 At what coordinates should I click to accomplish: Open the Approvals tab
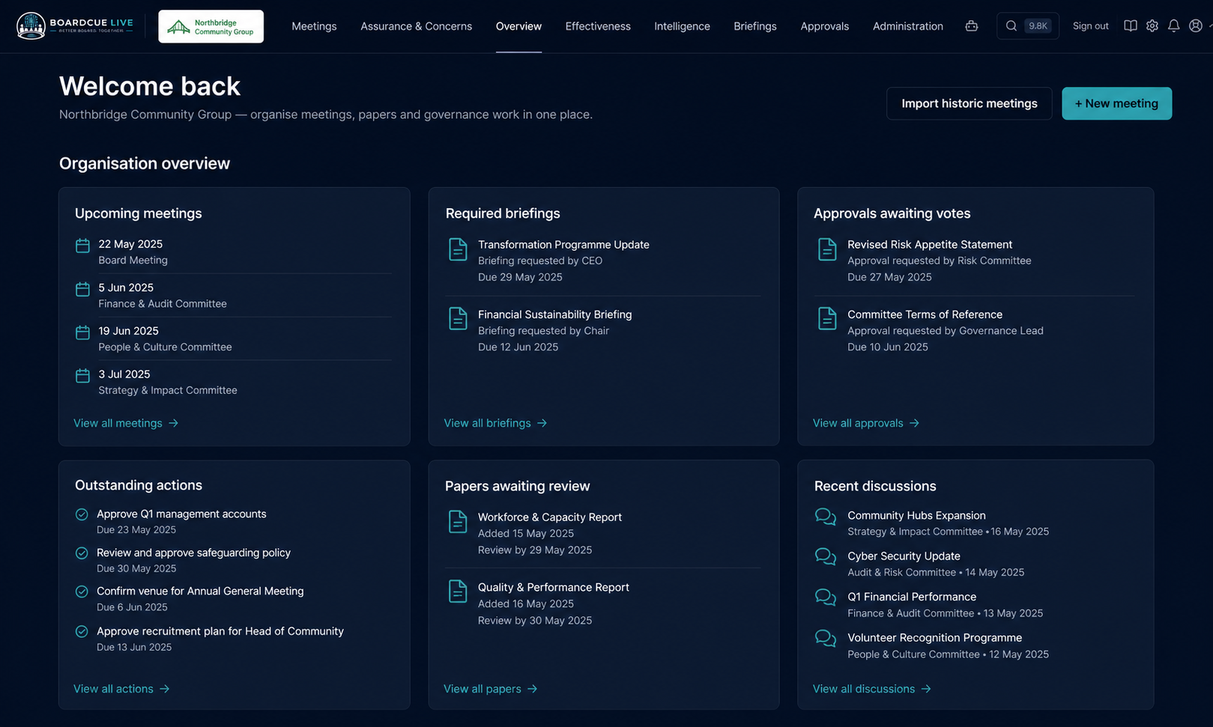[x=824, y=26]
